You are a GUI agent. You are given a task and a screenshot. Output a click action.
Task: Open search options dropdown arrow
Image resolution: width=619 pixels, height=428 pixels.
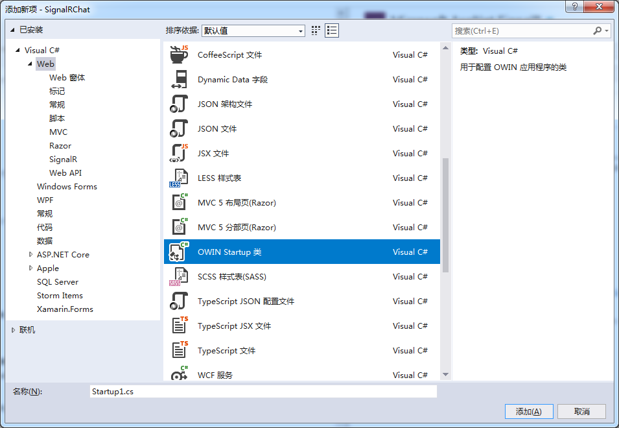click(607, 30)
